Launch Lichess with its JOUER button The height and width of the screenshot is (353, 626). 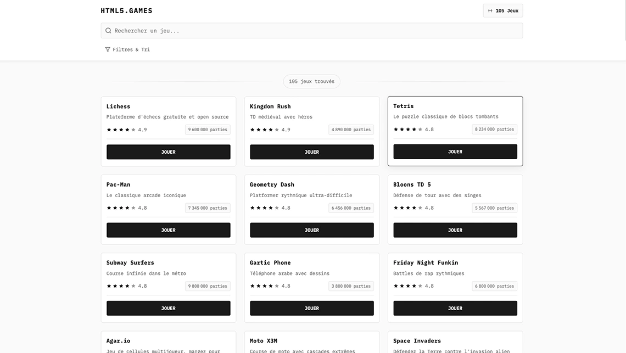(x=168, y=152)
